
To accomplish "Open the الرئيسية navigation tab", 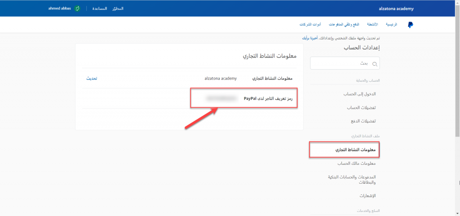I will tap(391, 25).
